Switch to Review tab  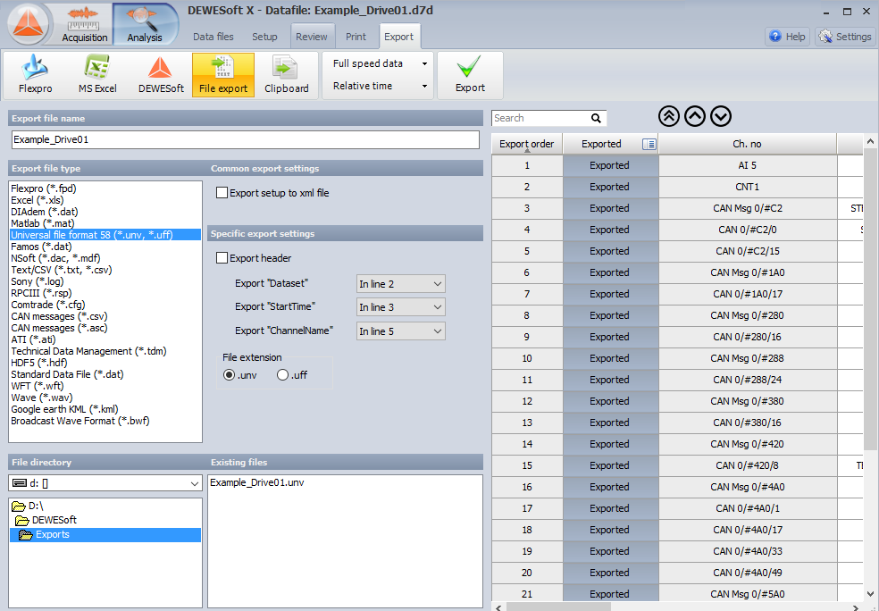(312, 37)
